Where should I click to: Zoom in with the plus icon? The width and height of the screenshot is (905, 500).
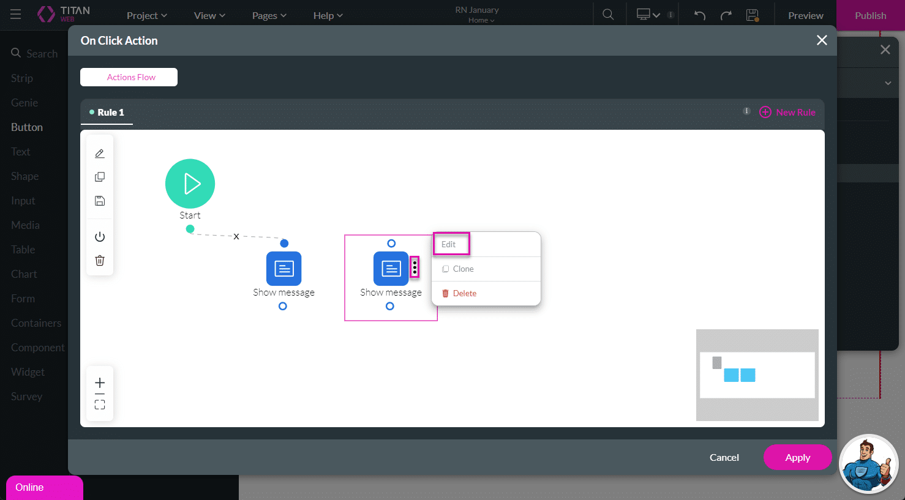(100, 382)
